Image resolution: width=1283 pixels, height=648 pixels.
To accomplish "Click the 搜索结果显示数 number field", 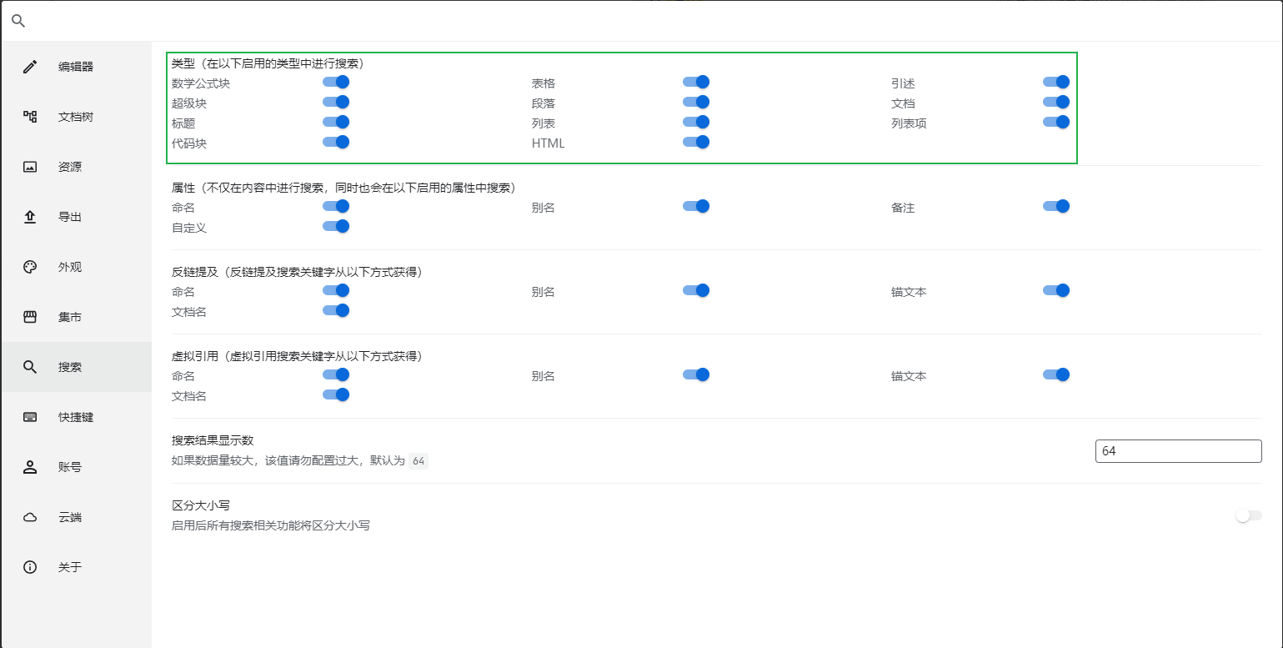I will pyautogui.click(x=1179, y=451).
